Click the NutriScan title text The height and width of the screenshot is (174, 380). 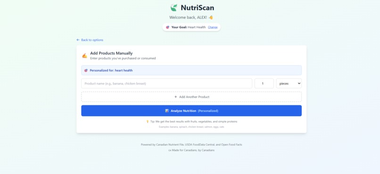(x=198, y=8)
